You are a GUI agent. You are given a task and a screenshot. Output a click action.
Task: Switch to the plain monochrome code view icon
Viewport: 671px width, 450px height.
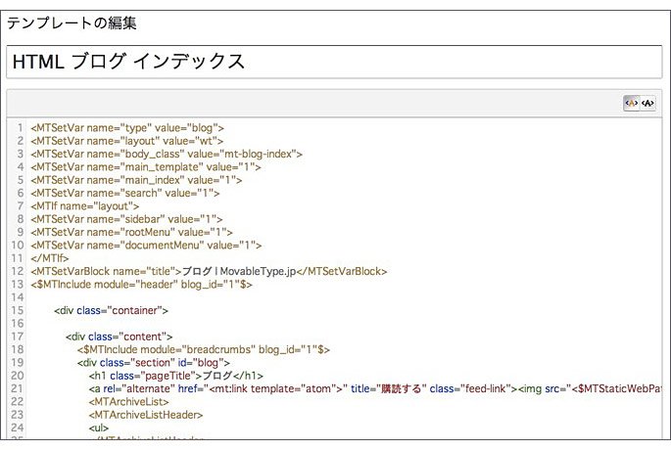(x=647, y=103)
